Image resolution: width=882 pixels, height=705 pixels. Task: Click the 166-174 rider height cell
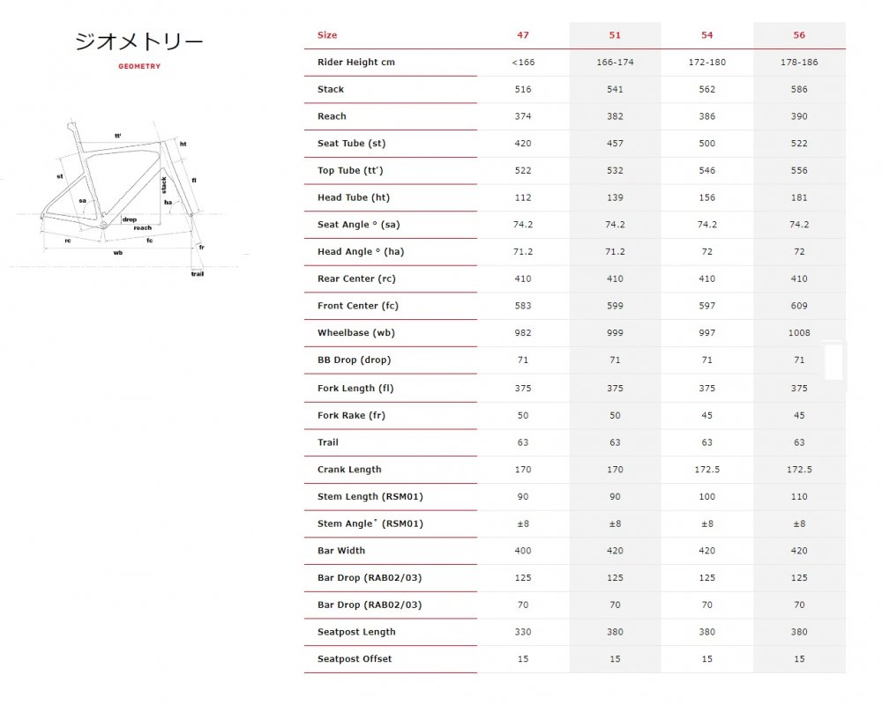(x=615, y=63)
